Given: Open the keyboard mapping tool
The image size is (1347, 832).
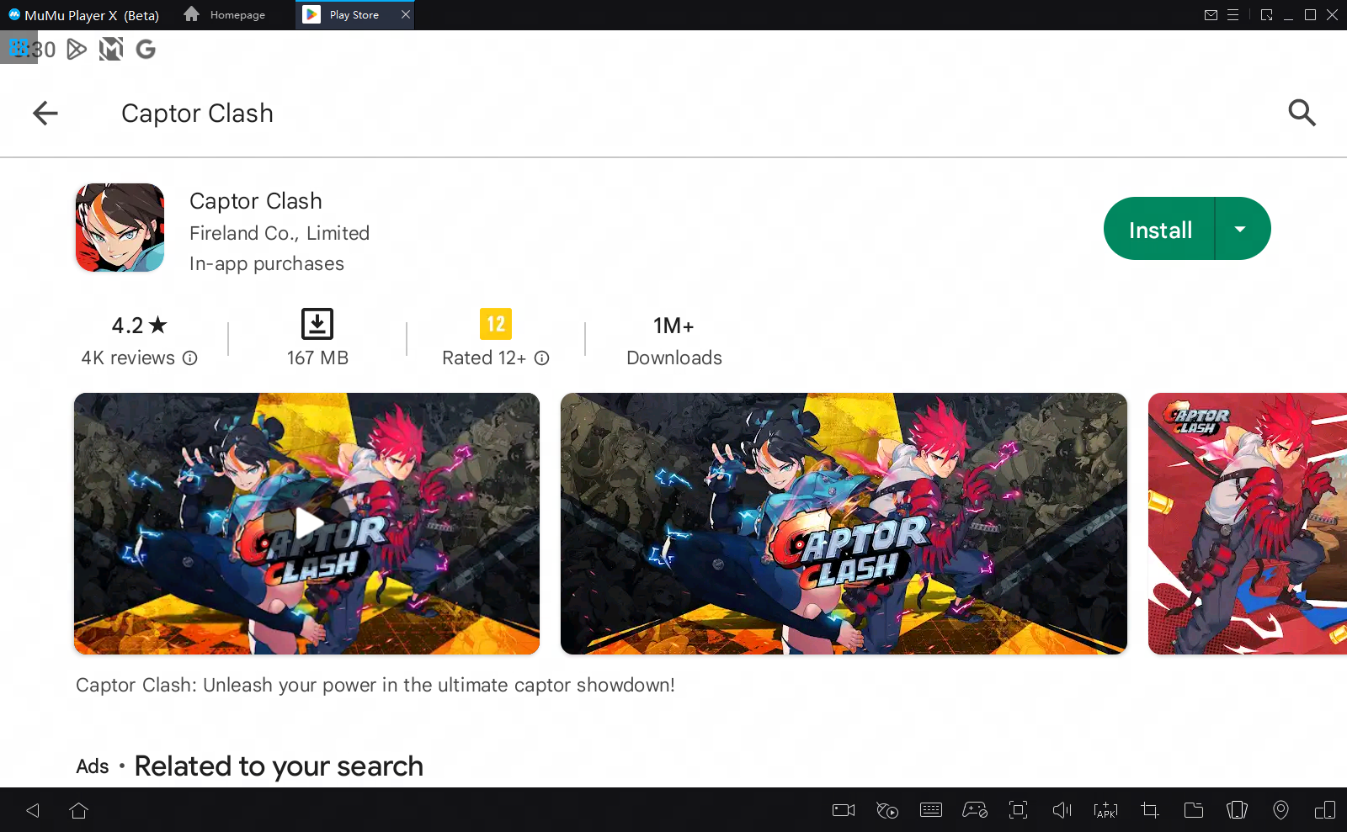Looking at the screenshot, I should pos(931,810).
